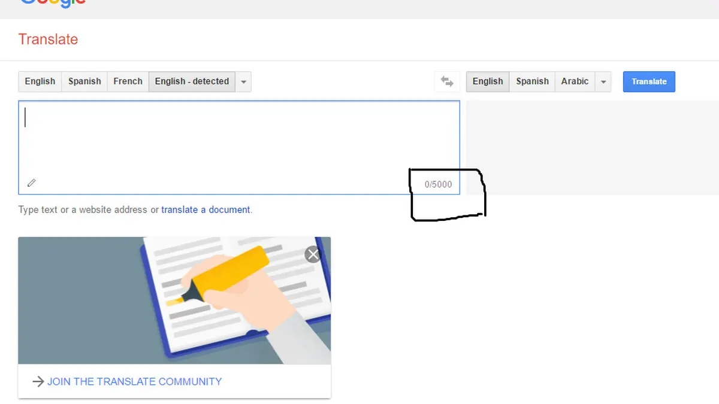Switch source language to French

pos(127,81)
